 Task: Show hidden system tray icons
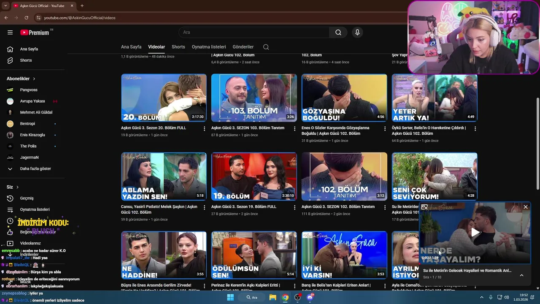tap(482, 297)
